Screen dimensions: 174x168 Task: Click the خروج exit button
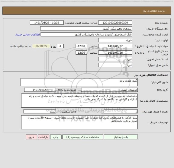tap(31, 137)
